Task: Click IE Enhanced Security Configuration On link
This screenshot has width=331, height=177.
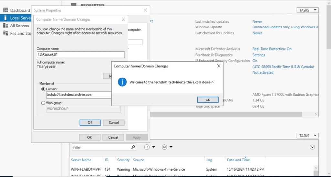Action: pyautogui.click(x=255, y=61)
